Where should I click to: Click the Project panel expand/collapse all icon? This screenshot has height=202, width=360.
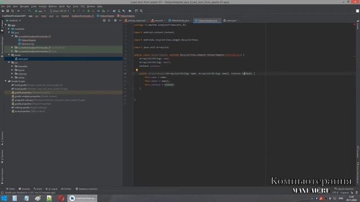(x=109, y=20)
